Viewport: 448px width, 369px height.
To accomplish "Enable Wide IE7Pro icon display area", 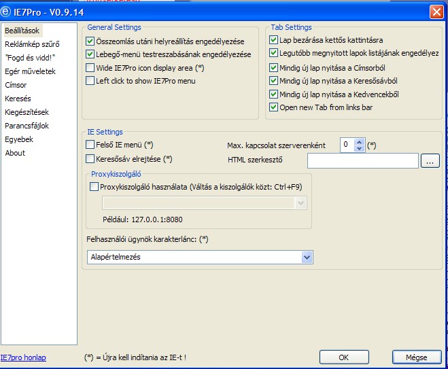I will pyautogui.click(x=90, y=68).
